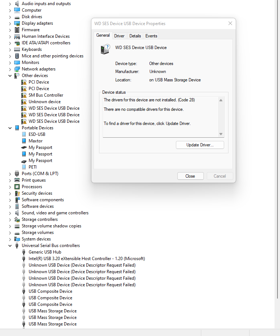Image resolution: width=280 pixels, height=336 pixels.
Task: Switch to the Driver tab
Action: click(x=119, y=36)
